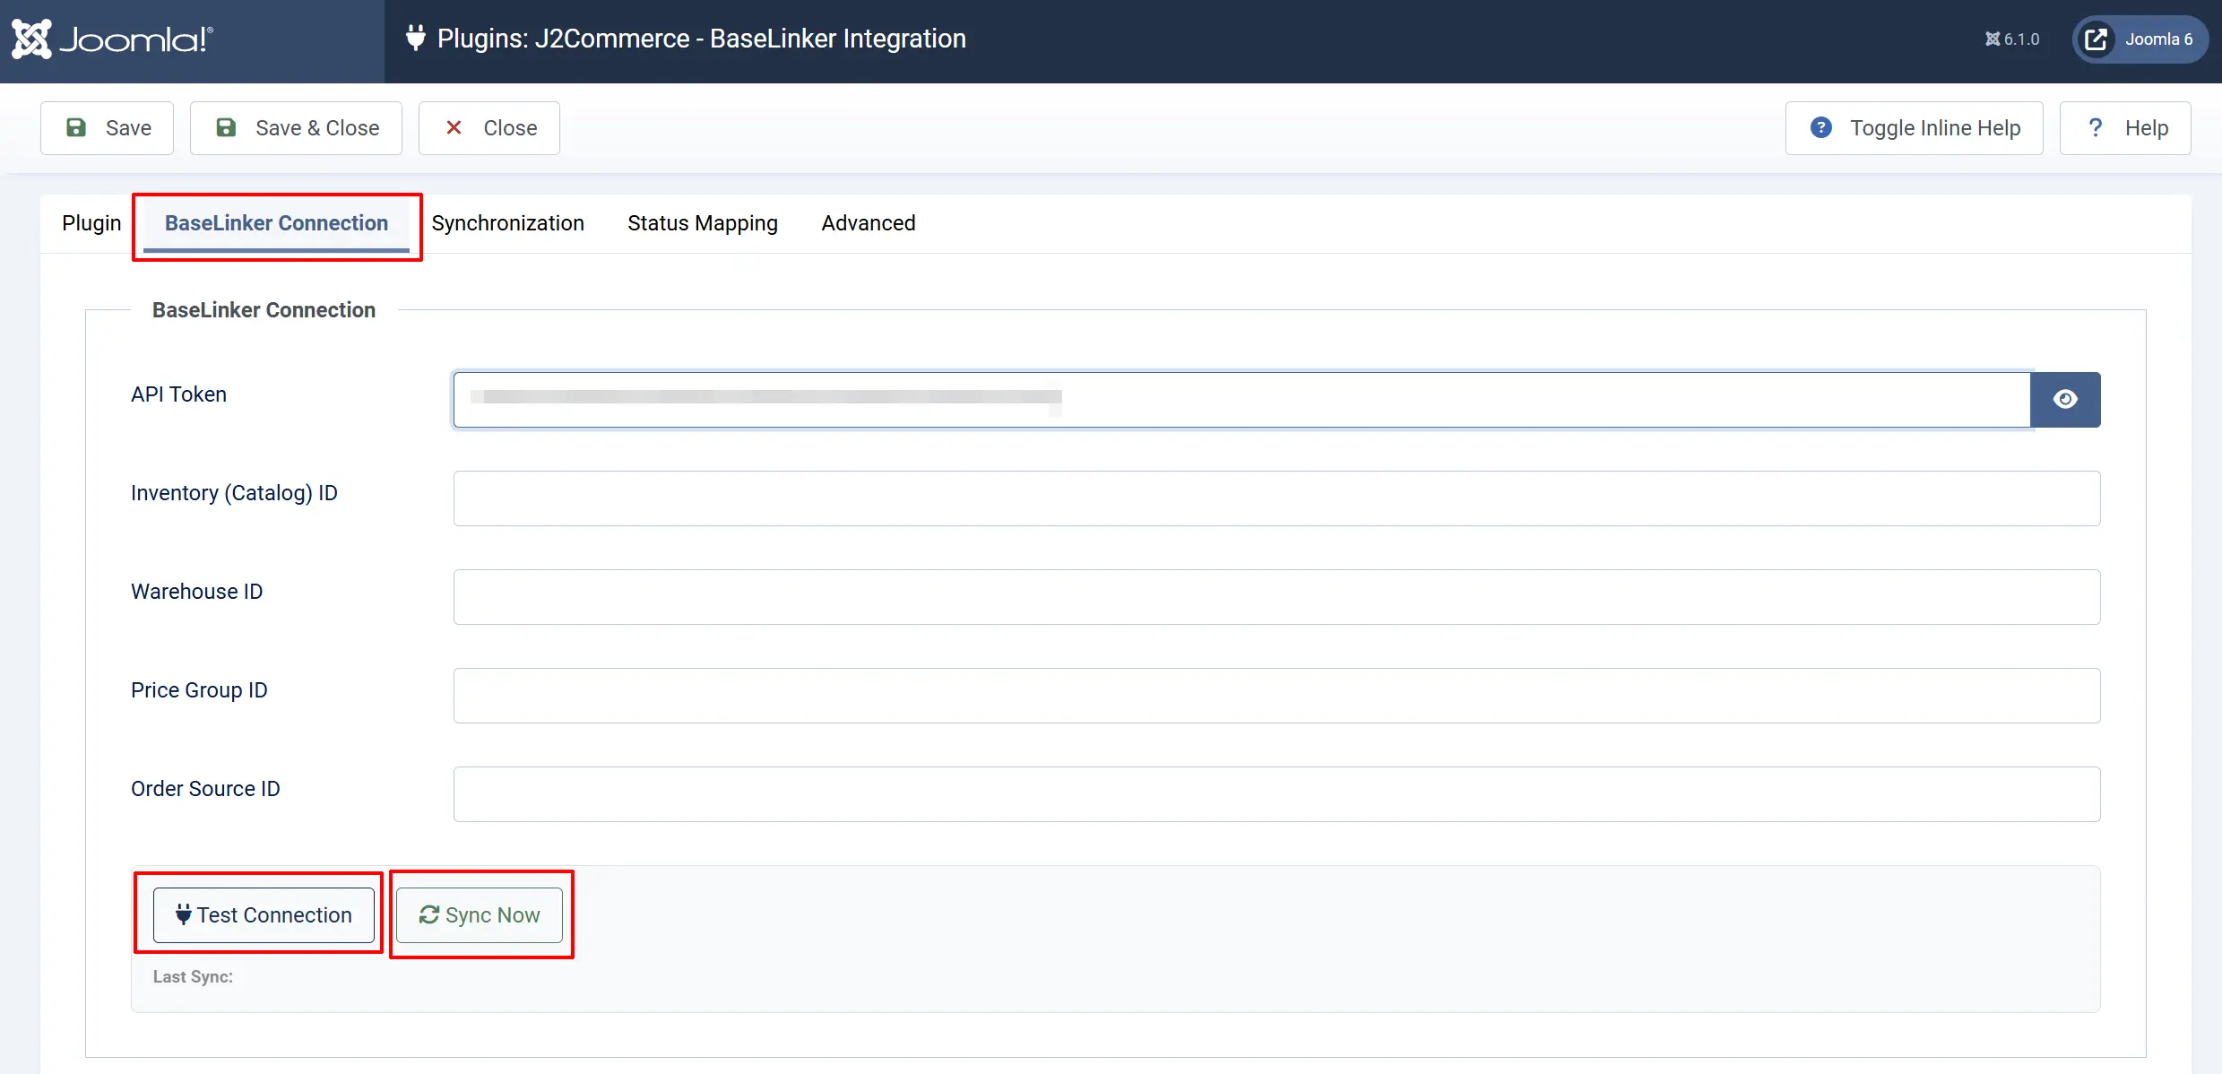Click the Warehouse ID input field
Viewport: 2222px width, 1074px height.
tap(1276, 597)
